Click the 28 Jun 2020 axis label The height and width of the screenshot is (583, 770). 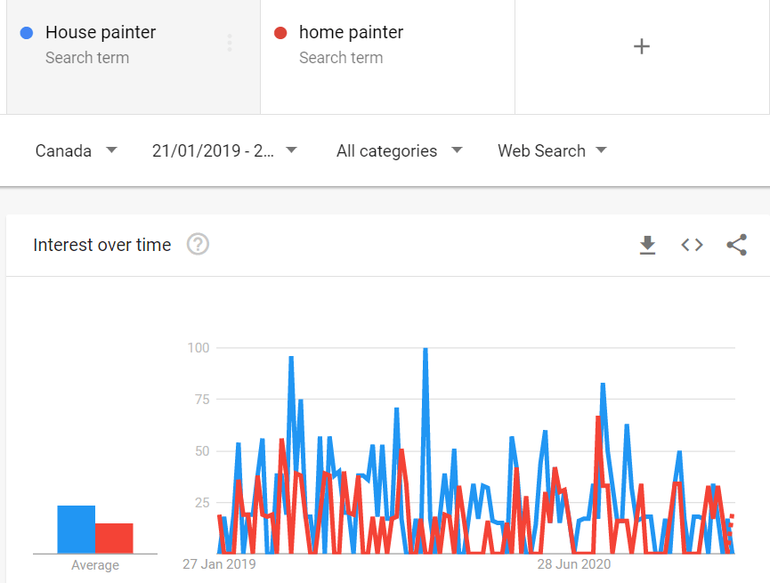(x=574, y=564)
